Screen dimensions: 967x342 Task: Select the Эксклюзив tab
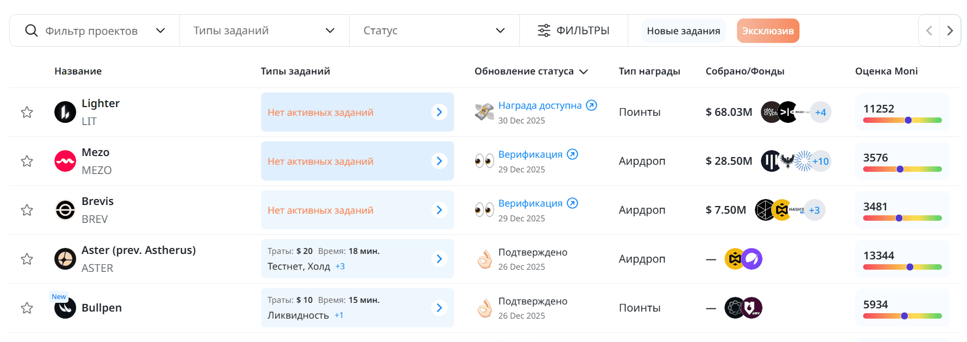768,31
